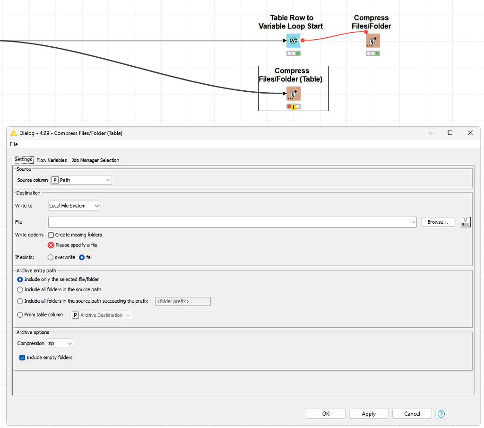484x428 pixels.
Task: Click the Please specify a file message
Action: (76, 245)
